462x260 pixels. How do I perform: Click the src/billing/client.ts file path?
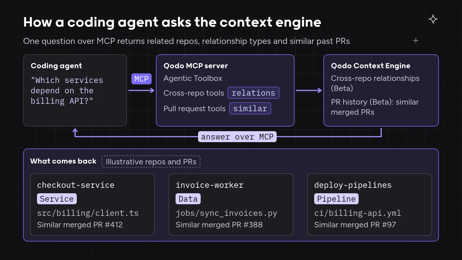pos(88,213)
